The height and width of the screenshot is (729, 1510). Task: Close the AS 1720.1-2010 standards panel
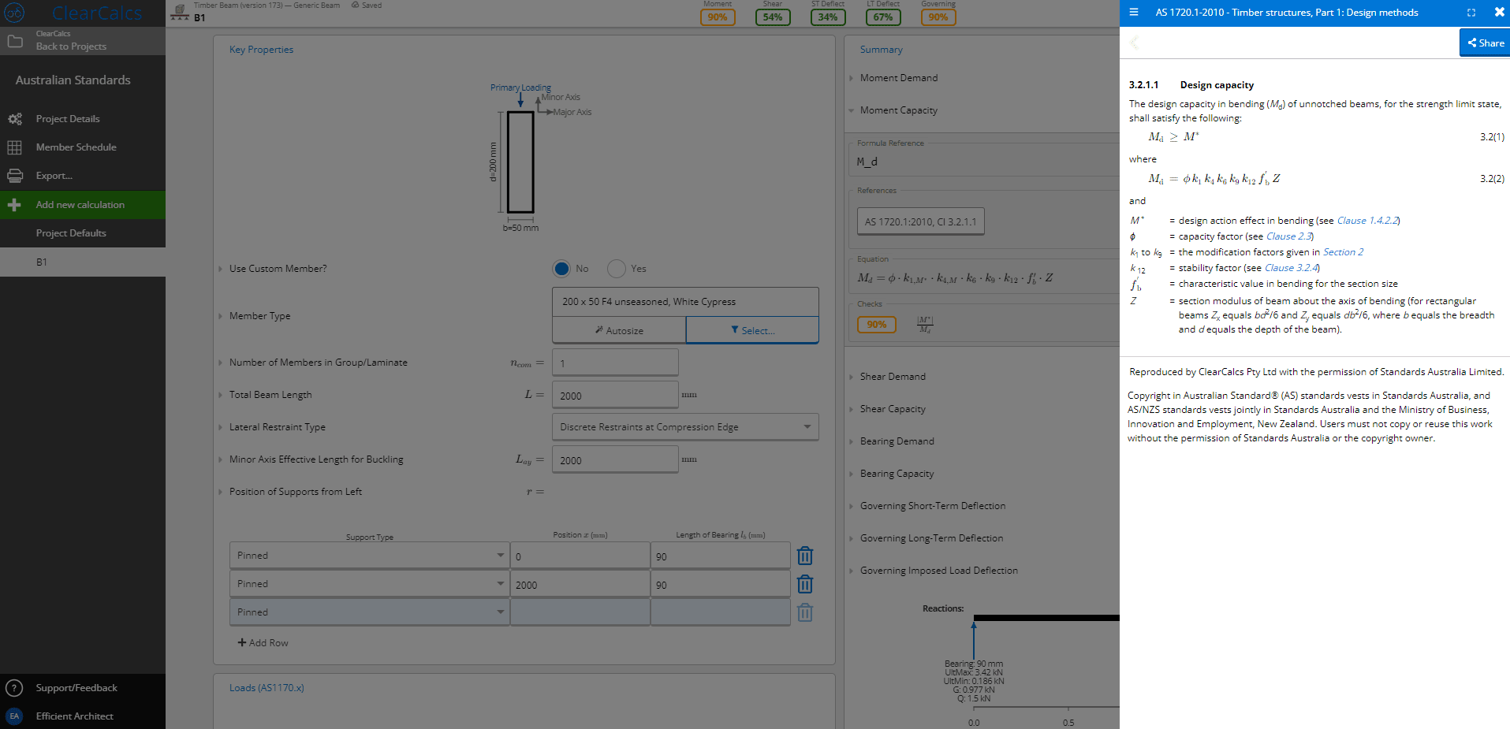pos(1500,12)
